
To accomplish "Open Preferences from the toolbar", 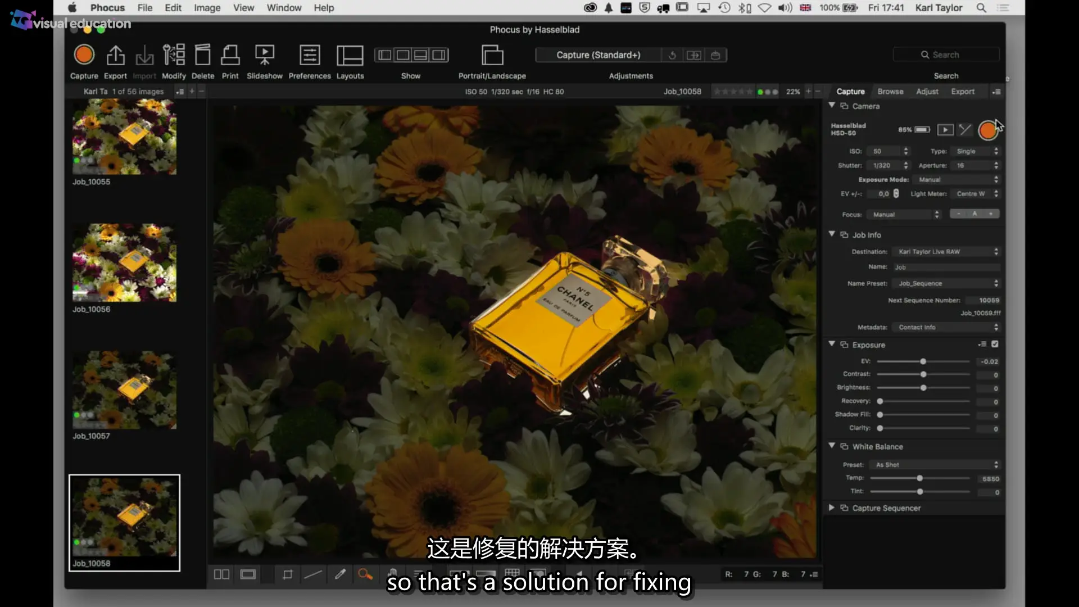I will [310, 55].
